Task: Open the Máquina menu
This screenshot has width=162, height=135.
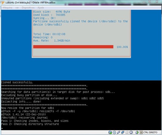Action: [7, 8]
